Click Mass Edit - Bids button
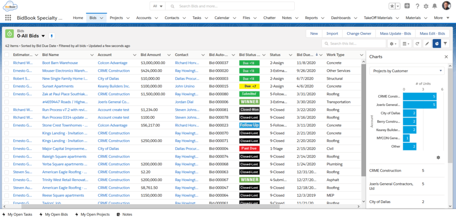Screen dimensions: 456x219 (432, 33)
